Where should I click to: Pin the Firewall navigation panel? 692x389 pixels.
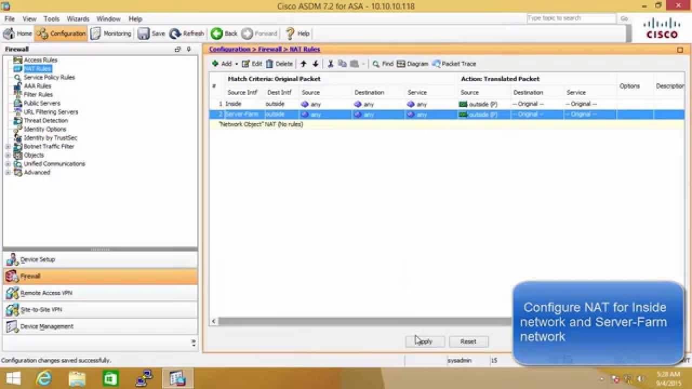pyautogui.click(x=189, y=49)
